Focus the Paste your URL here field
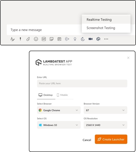This screenshot has height=152, width=136. 82,83
